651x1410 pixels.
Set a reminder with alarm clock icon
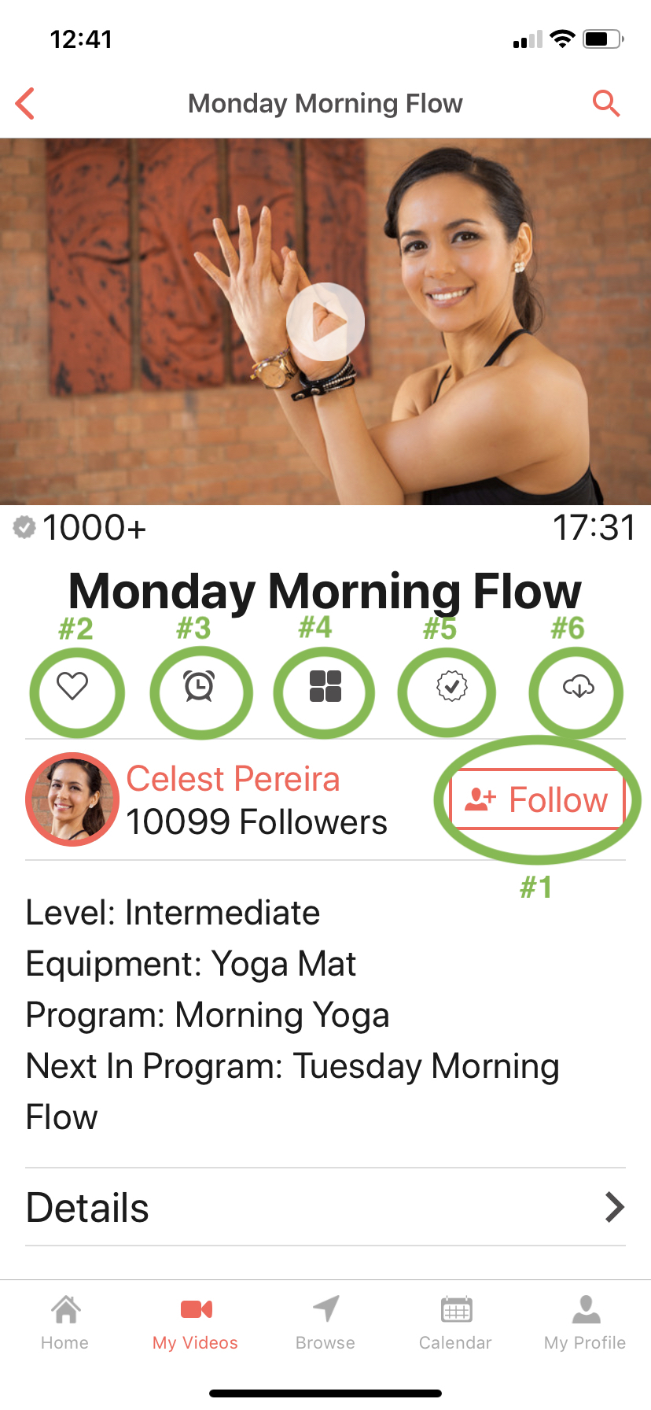pyautogui.click(x=199, y=686)
